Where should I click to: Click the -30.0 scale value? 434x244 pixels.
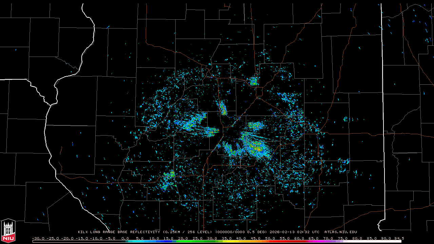[38, 238]
